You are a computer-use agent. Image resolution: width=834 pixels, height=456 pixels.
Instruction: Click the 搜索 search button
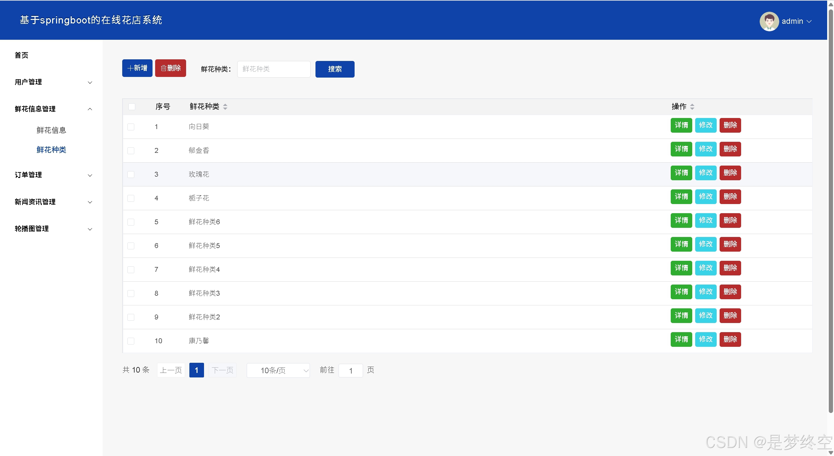click(x=335, y=69)
